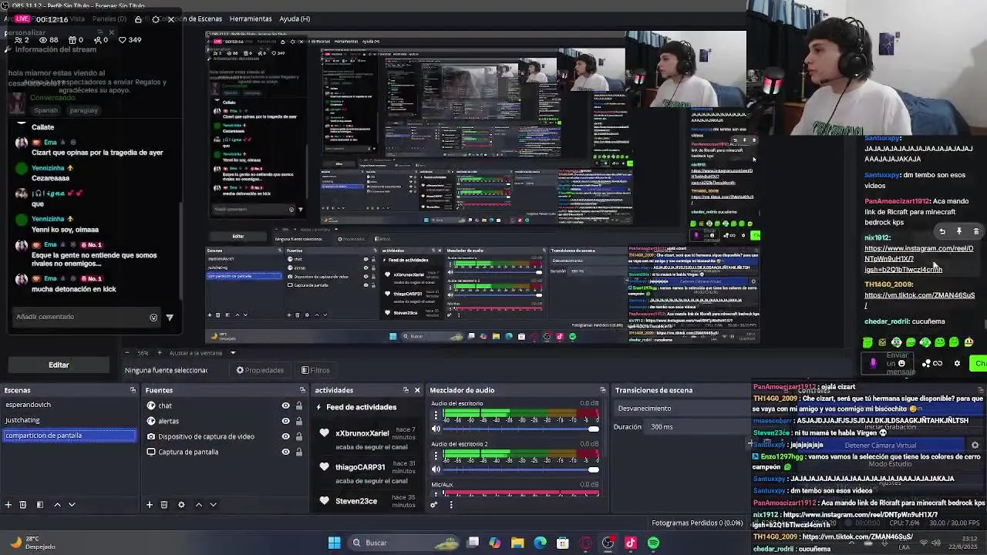The height and width of the screenshot is (555, 987).
Task: Select esperandovich scene
Action: point(69,405)
